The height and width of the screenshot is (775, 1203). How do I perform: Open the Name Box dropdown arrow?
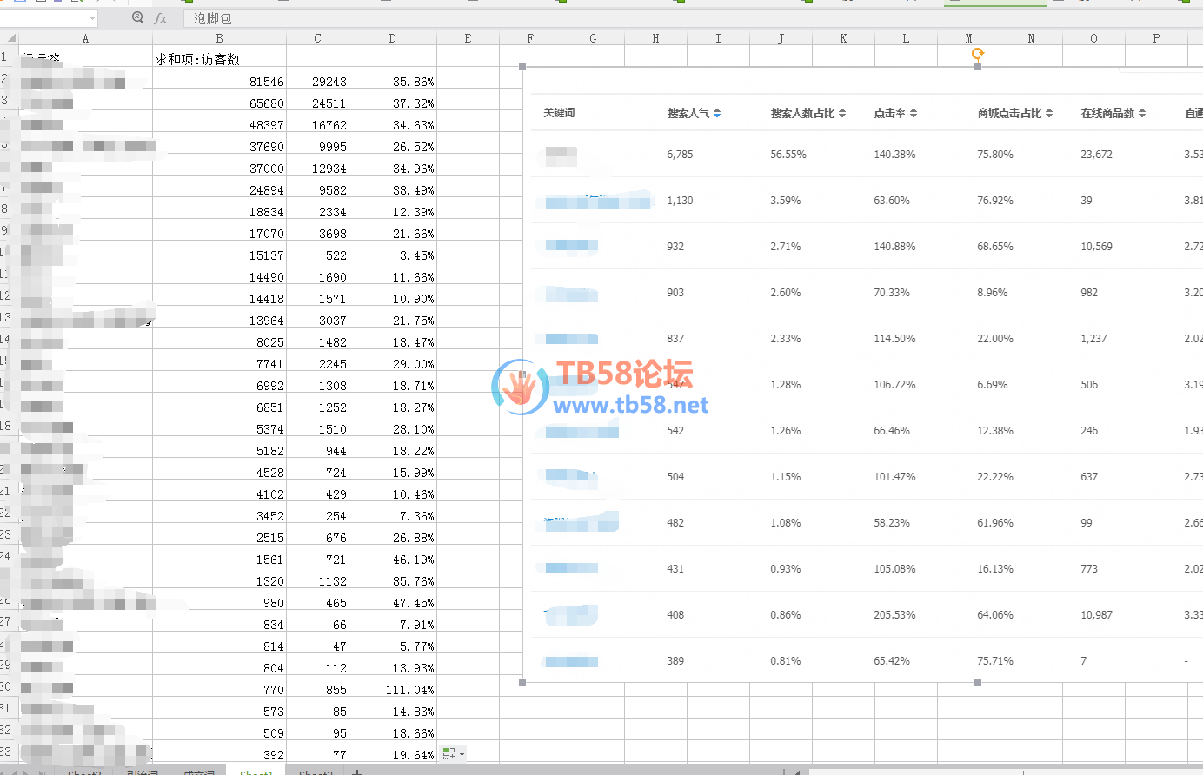click(x=92, y=18)
